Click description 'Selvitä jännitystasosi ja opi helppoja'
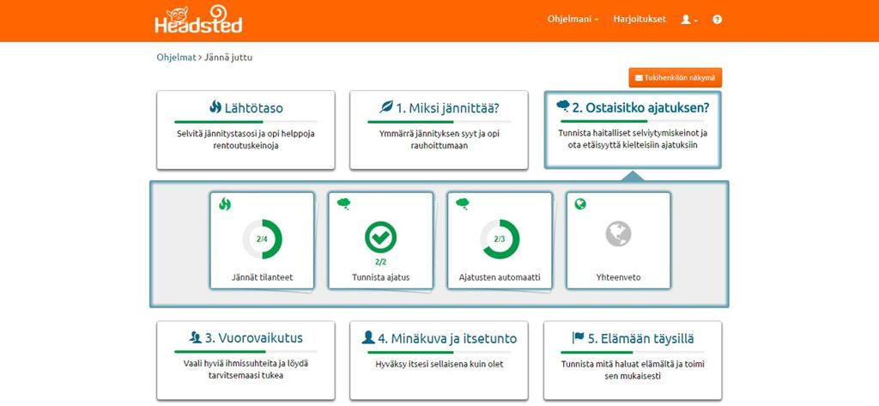 click(246, 134)
